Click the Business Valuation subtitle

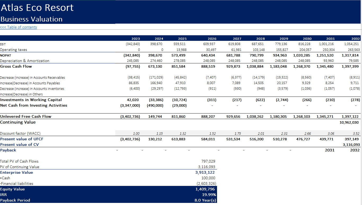point(31,19)
